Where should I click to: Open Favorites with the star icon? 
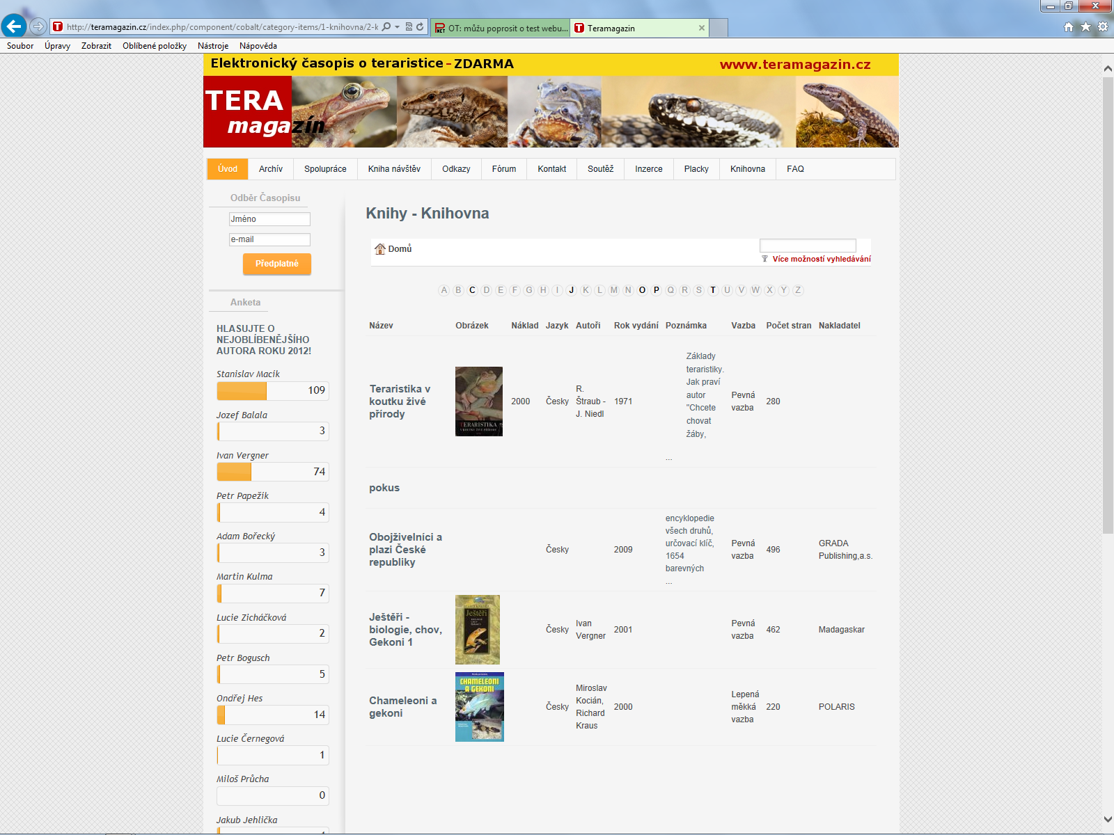(1085, 27)
